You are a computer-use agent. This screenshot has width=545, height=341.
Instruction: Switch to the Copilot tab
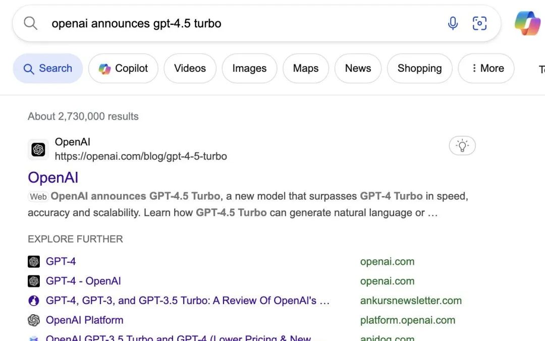coord(123,68)
